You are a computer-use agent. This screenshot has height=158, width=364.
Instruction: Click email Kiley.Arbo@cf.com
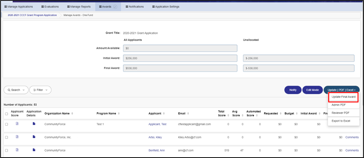click(190, 137)
